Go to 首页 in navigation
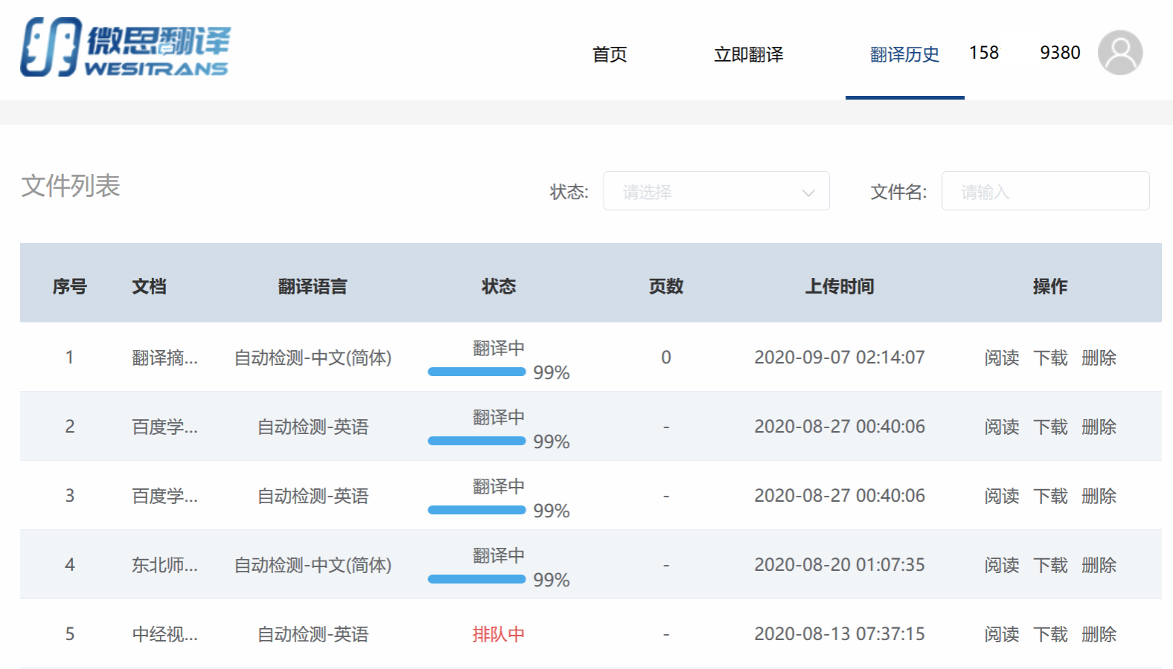This screenshot has width=1173, height=669. coord(609,54)
